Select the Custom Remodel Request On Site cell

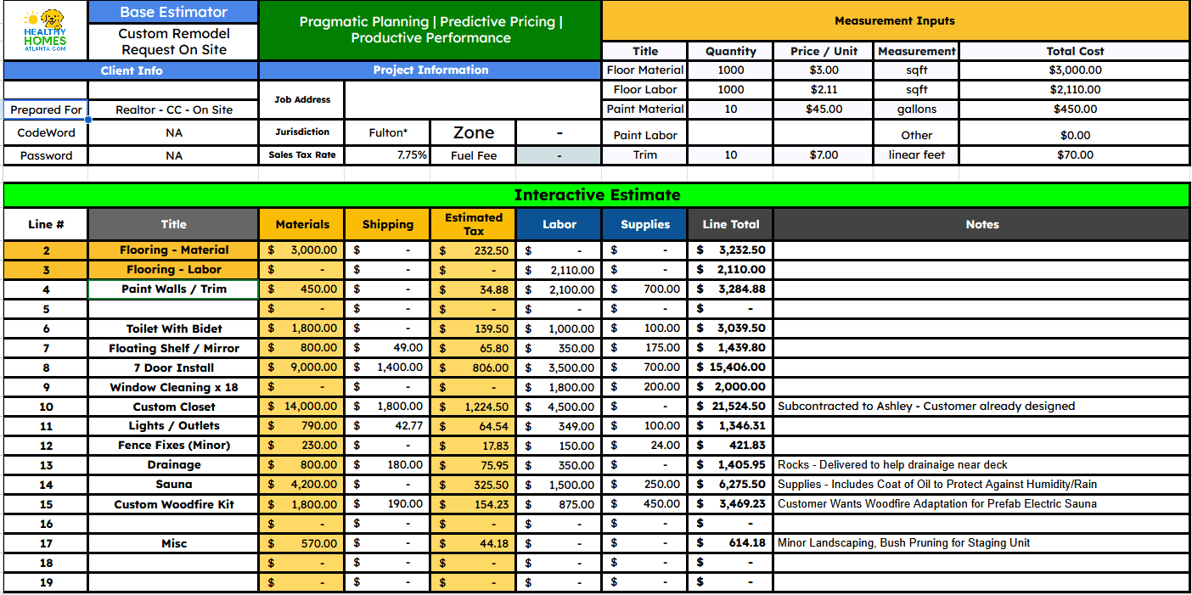174,42
